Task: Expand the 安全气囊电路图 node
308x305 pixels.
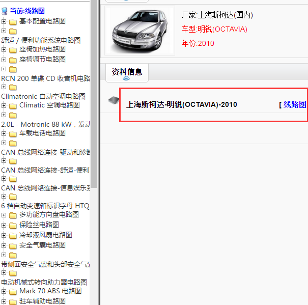Action: (x=4, y=245)
